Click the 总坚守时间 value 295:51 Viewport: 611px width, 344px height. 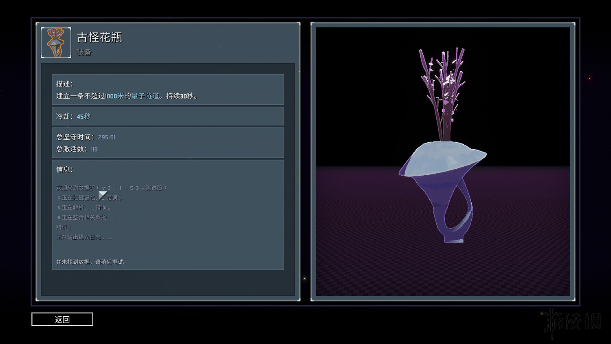pos(107,137)
